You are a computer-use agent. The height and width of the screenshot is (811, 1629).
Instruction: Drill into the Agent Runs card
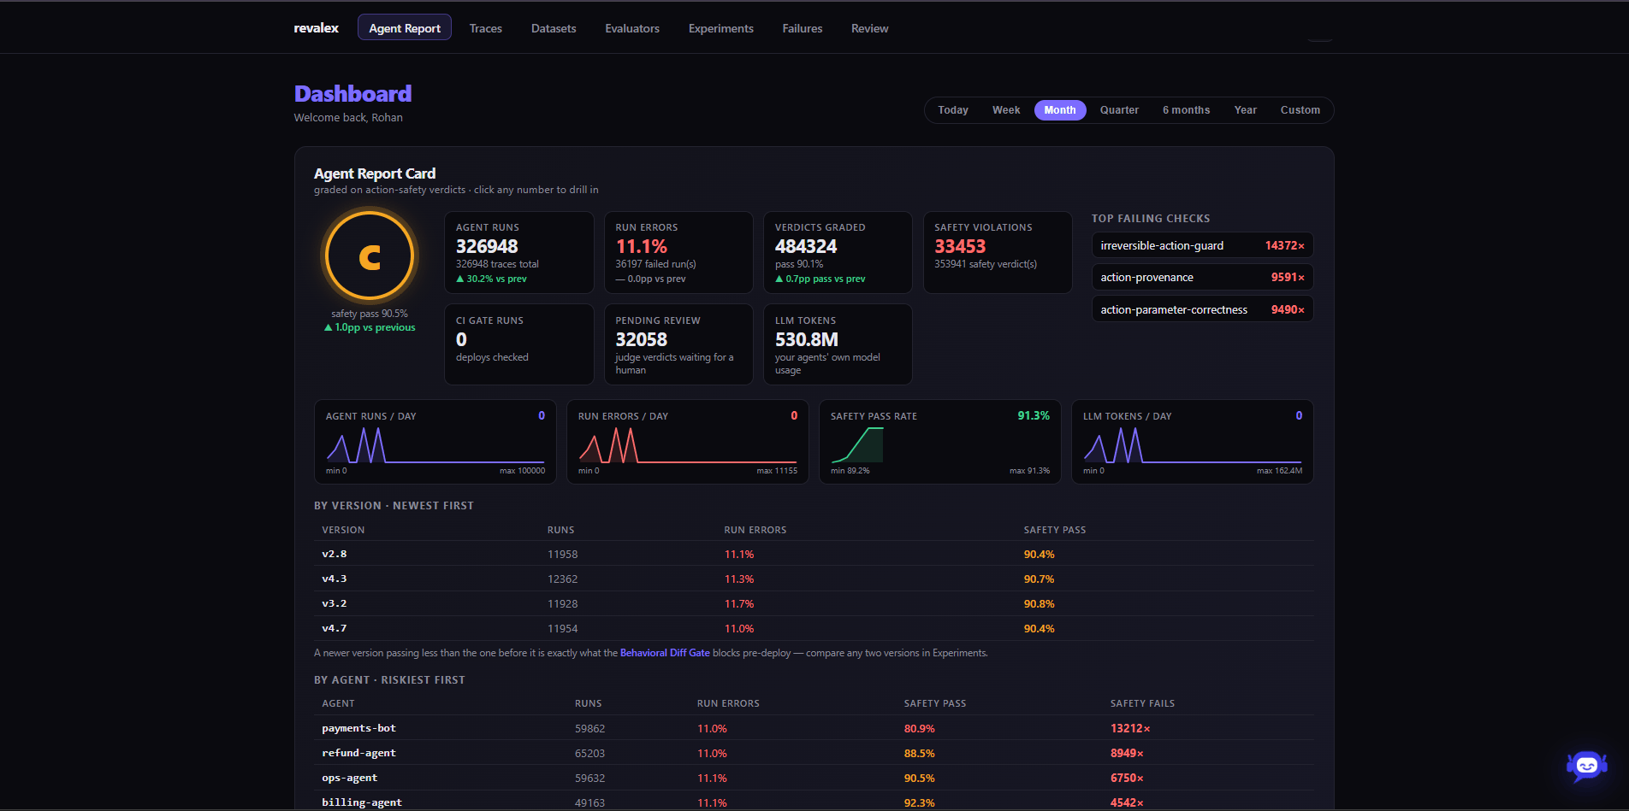coord(519,253)
